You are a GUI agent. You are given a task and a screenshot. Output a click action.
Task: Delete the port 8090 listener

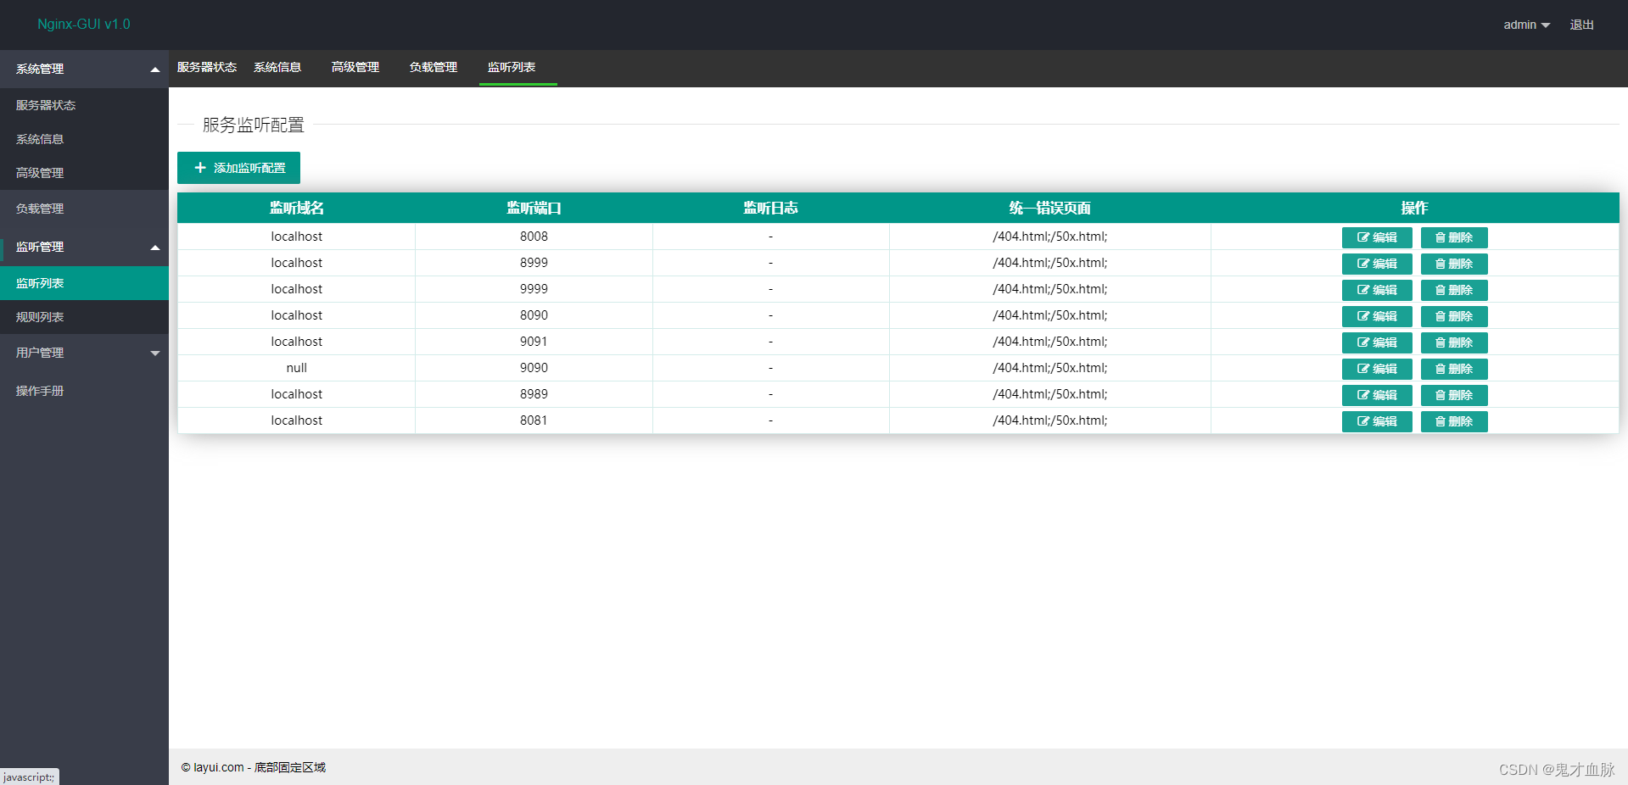pyautogui.click(x=1454, y=316)
